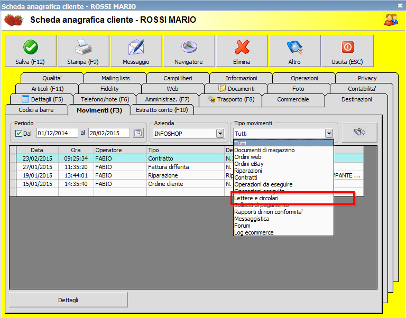The height and width of the screenshot is (318, 406).
Task: Switch to the Privacy tab
Action: tap(367, 78)
